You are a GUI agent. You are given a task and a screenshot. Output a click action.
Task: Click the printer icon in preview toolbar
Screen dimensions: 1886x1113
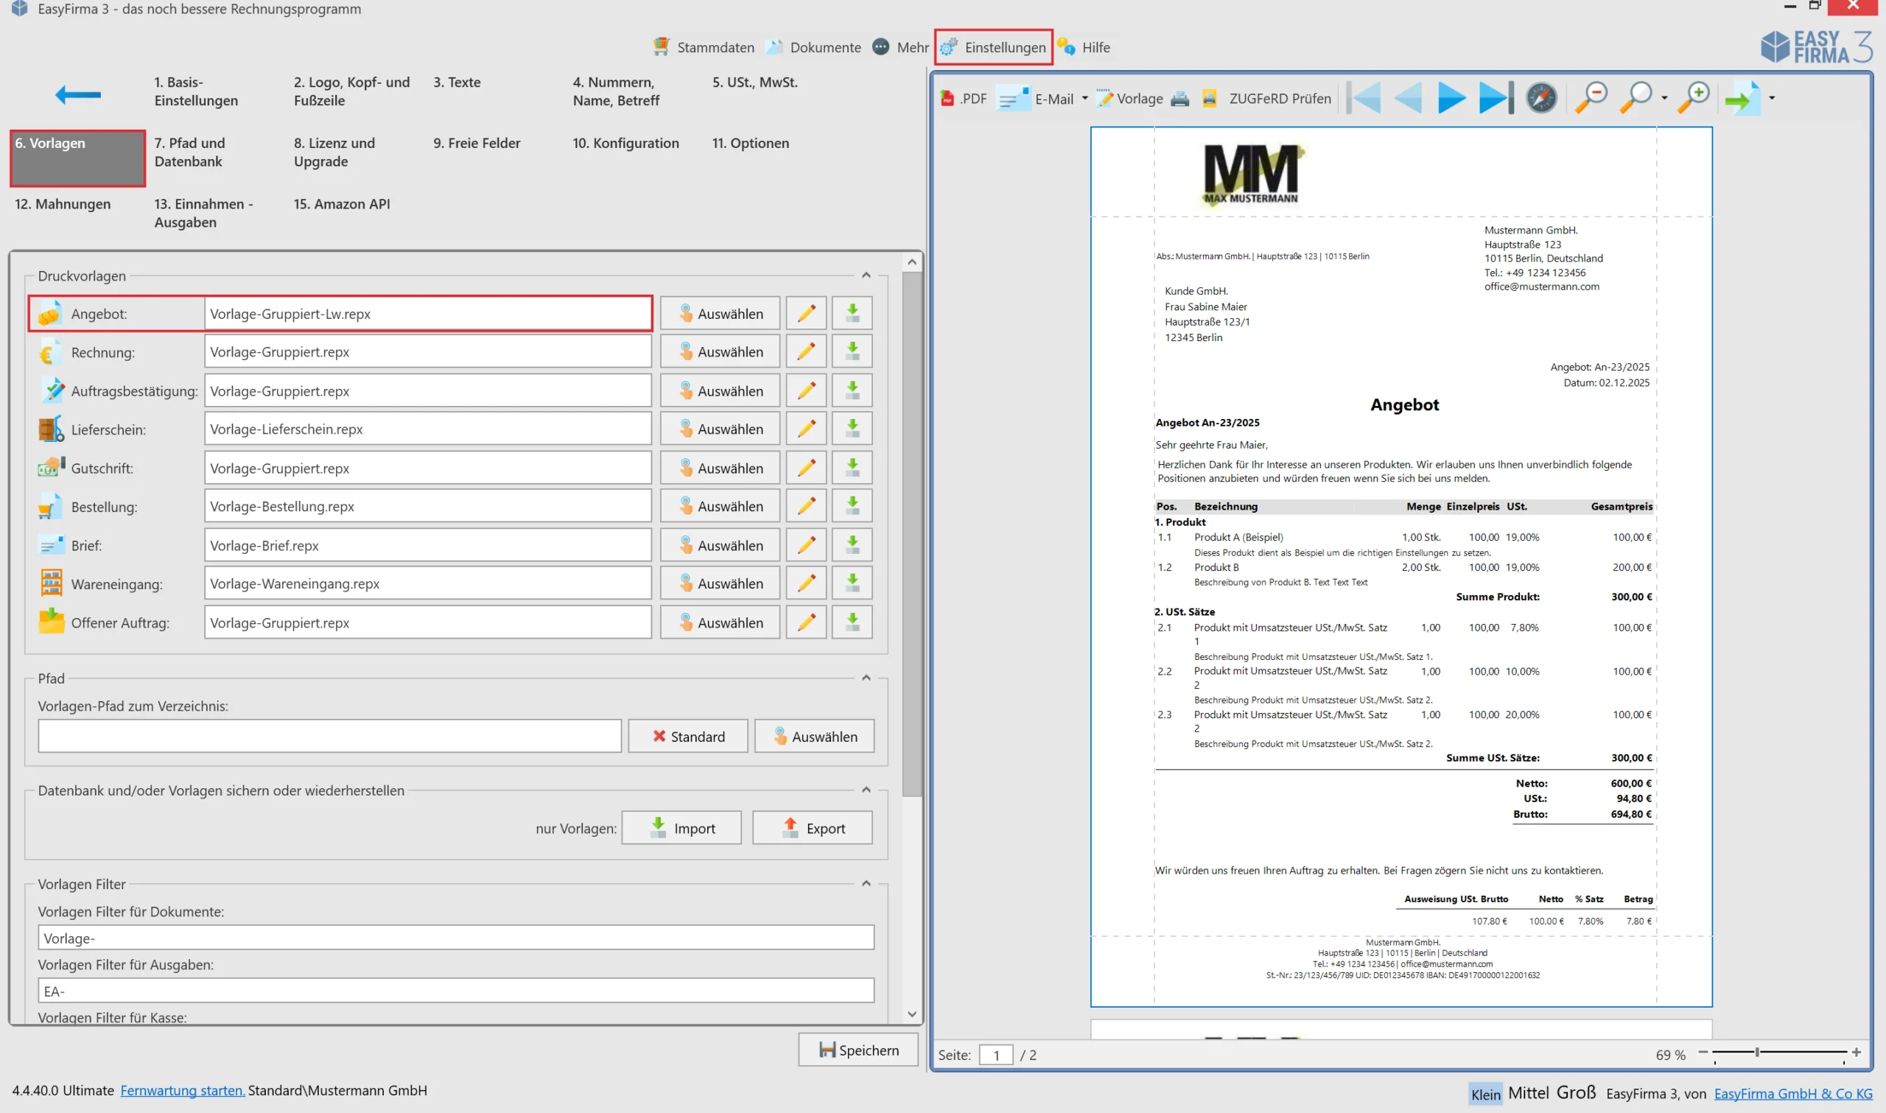(1179, 98)
